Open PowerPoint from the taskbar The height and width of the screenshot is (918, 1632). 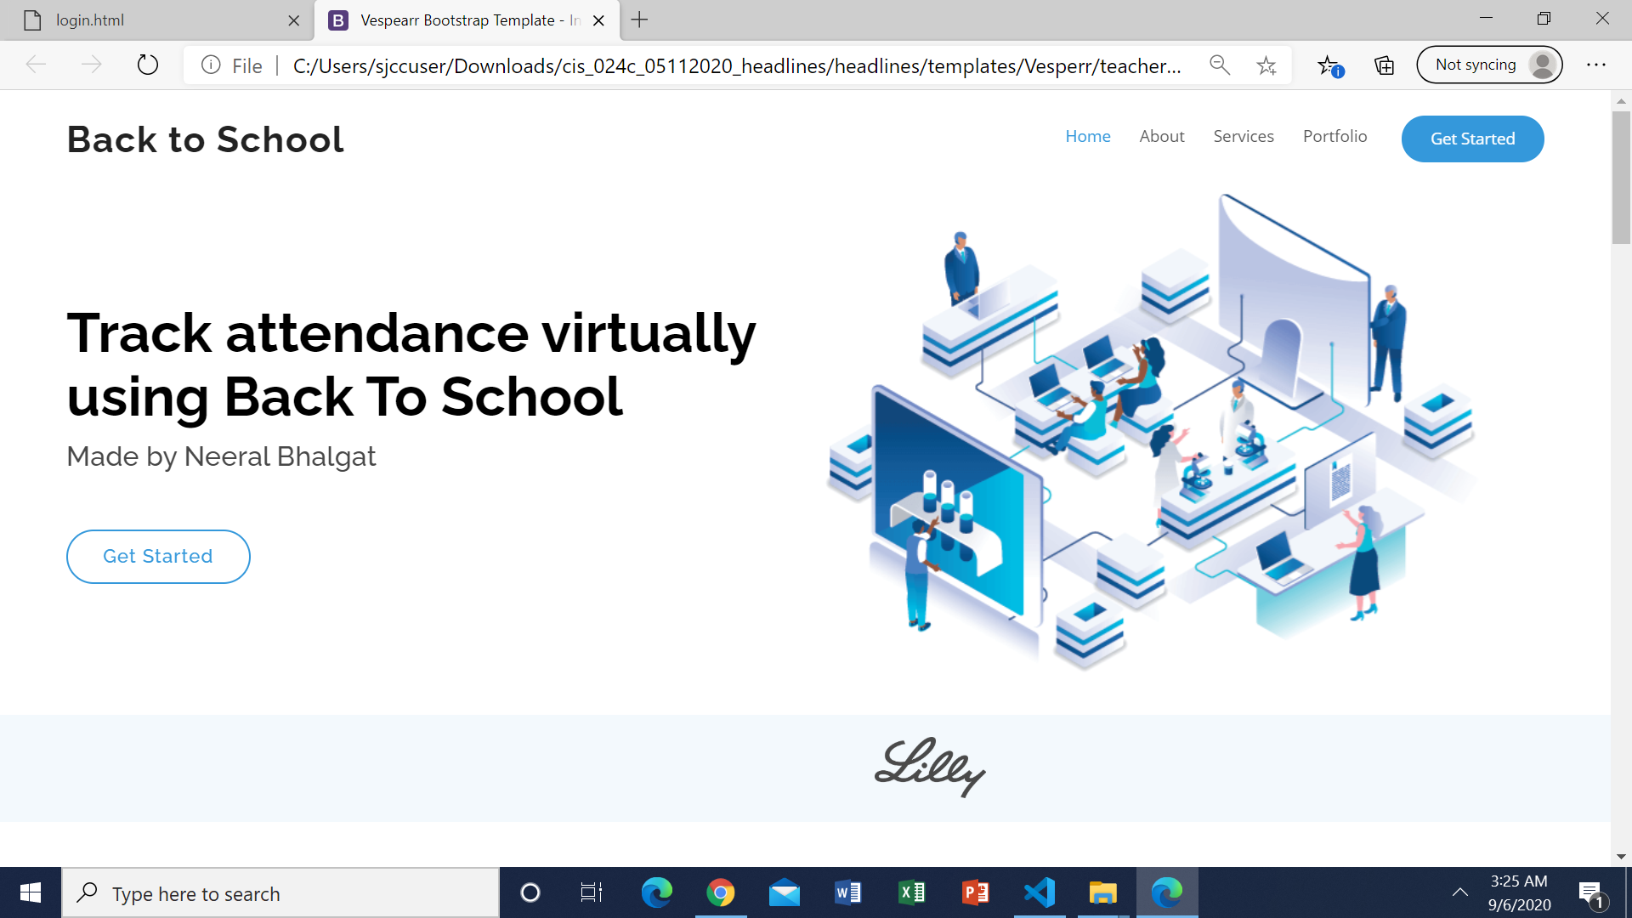pyautogui.click(x=975, y=892)
